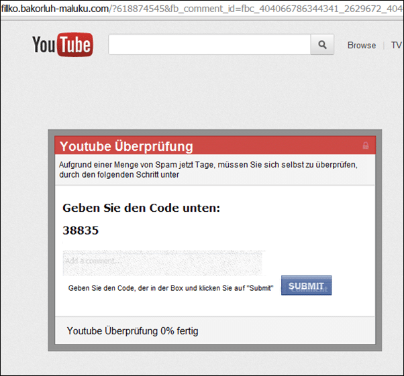404x376 pixels.
Task: Focus the YouTube search input field
Action: (209, 44)
